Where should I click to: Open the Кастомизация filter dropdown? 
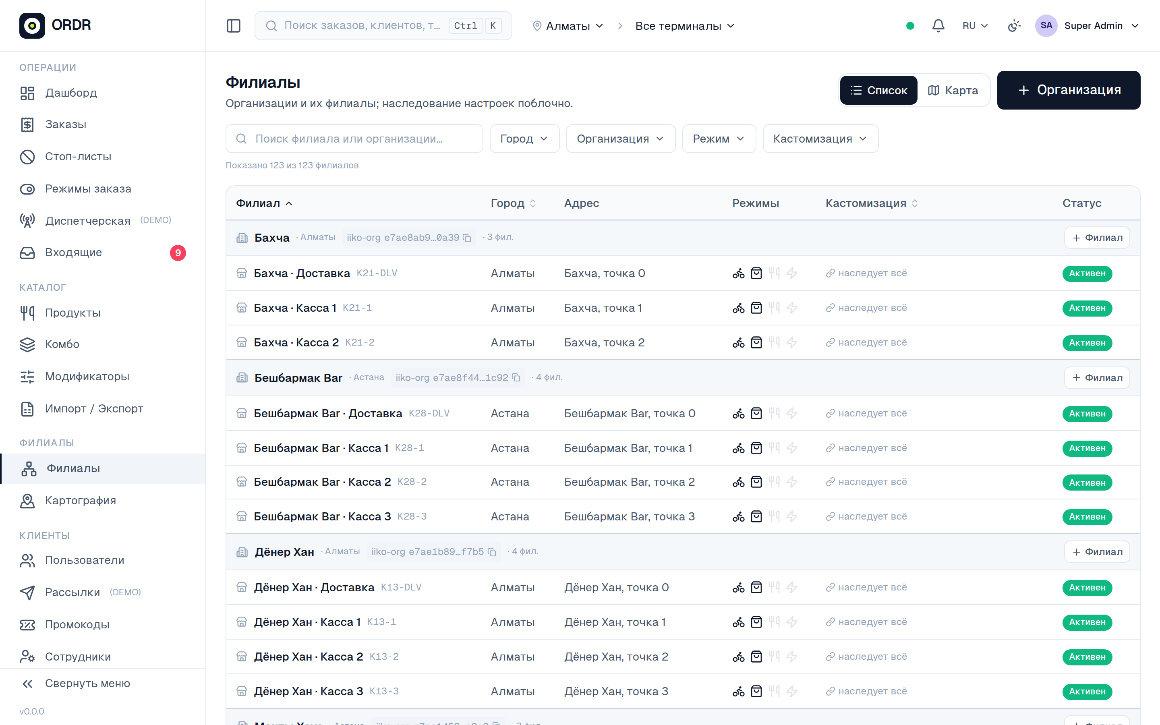pos(820,139)
